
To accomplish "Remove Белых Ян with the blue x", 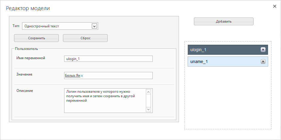I will (x=82, y=76).
